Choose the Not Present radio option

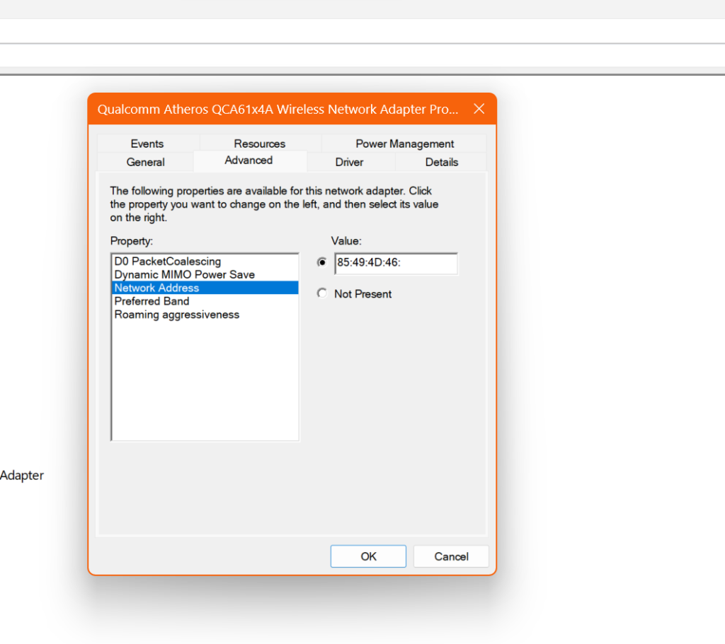pos(322,293)
